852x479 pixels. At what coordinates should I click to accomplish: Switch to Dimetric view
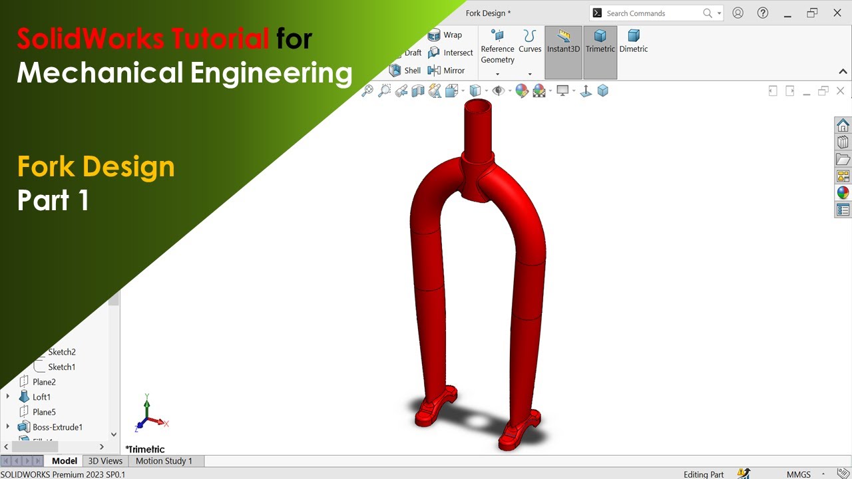634,41
